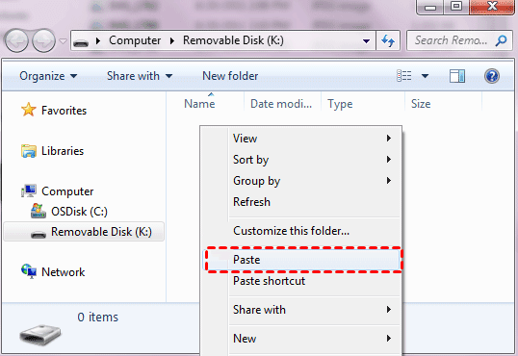Expand the view options dropdown arrow
Viewport: 518px width, 356px height.
[426, 76]
